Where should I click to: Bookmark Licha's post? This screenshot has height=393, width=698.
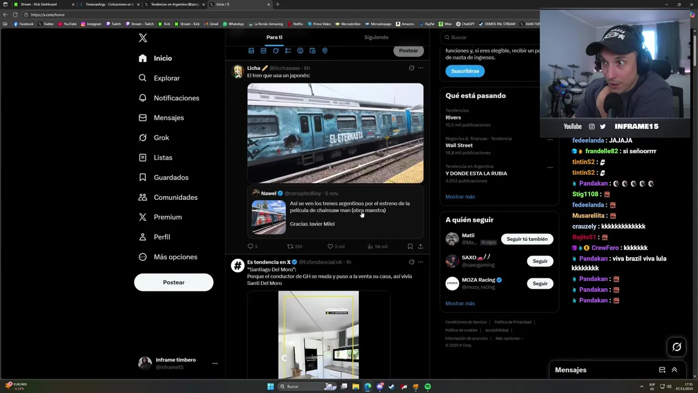point(410,246)
